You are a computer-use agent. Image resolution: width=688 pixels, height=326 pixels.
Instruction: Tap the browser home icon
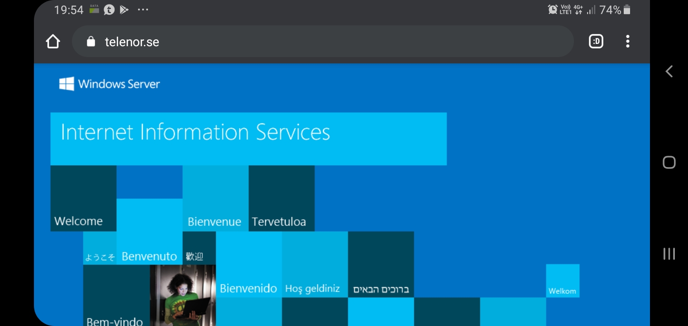click(53, 42)
